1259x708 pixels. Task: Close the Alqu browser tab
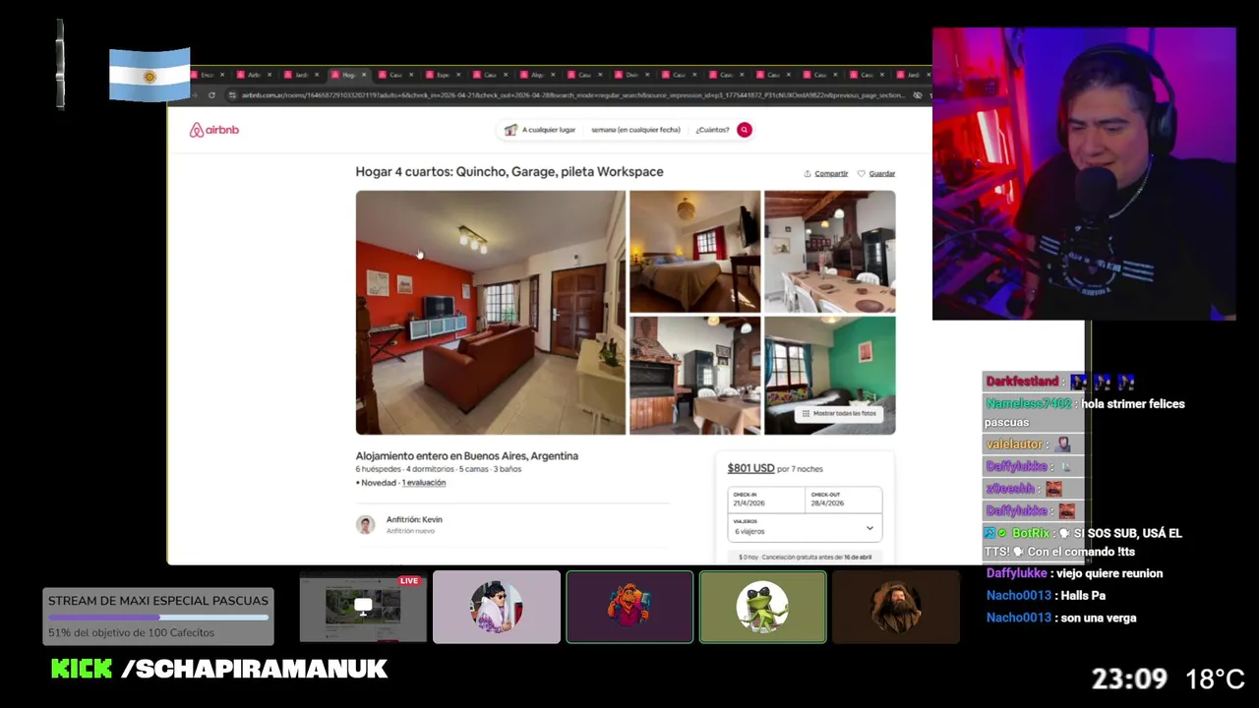click(554, 75)
